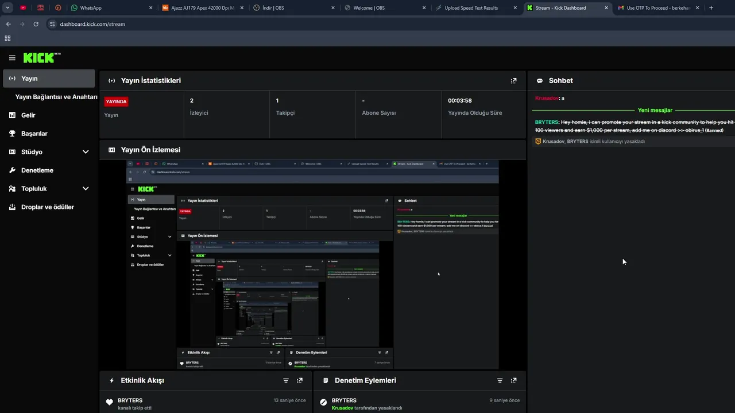Click the ban icon next to BRYTERS entry
The image size is (735, 413).
point(323,403)
